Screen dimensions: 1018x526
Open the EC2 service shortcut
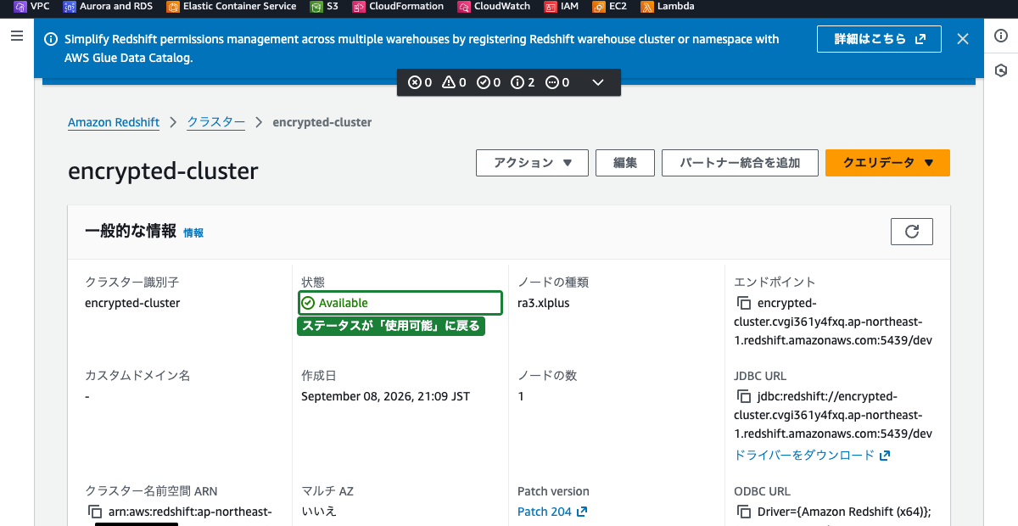[610, 7]
